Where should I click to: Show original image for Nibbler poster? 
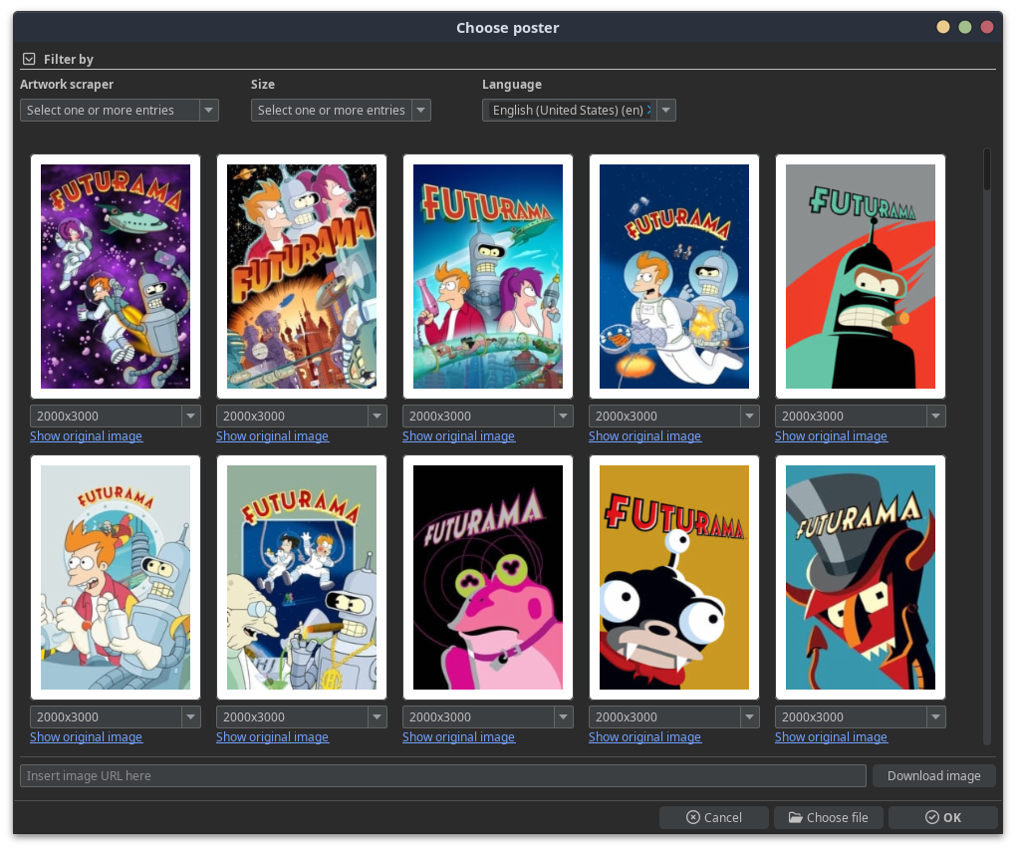coord(644,737)
